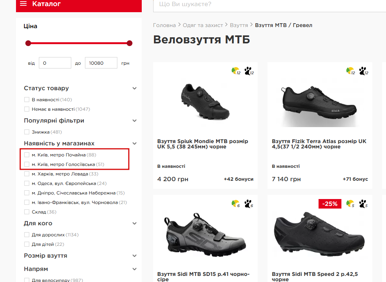Click paw icon on Fizik Terra Atlas card
The image size is (386, 282).
[362, 71]
